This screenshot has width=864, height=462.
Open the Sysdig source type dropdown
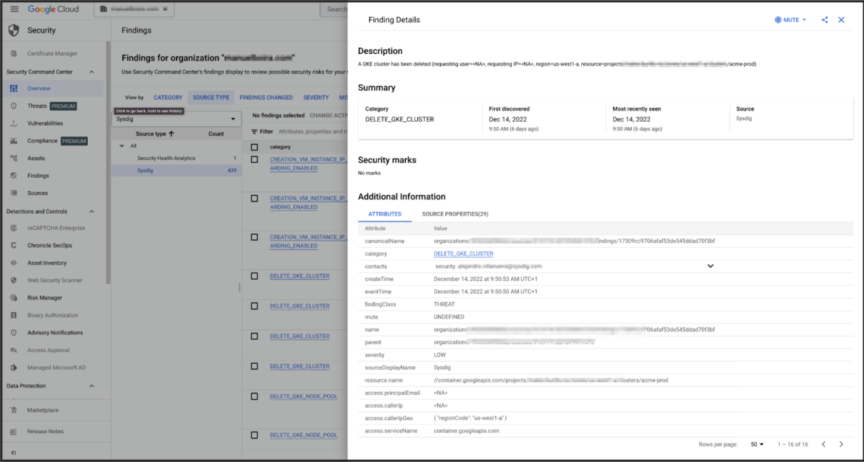(x=176, y=119)
